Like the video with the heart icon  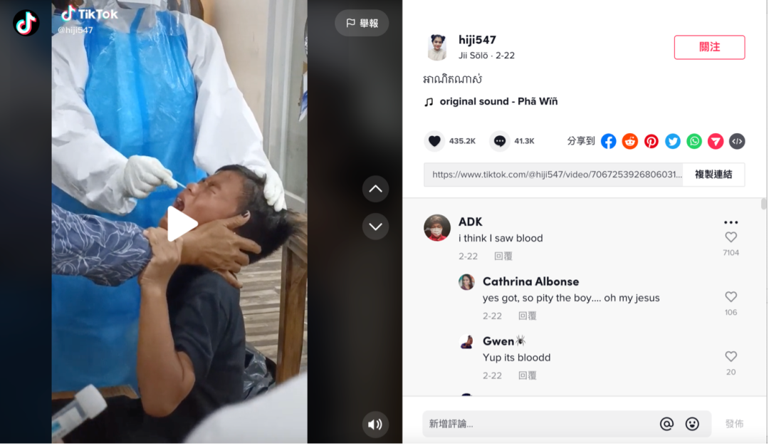(x=434, y=141)
